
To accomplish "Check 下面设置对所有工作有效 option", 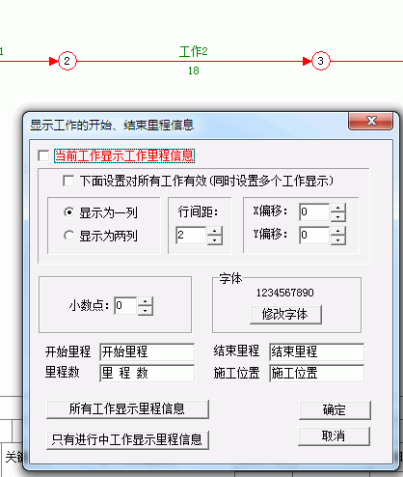I will coord(68,181).
